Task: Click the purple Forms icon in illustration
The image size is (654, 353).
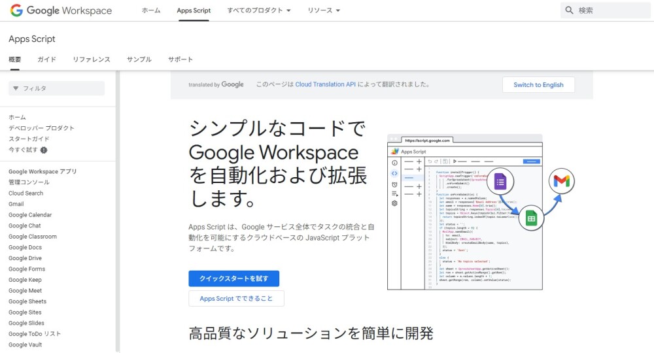Action: click(500, 182)
